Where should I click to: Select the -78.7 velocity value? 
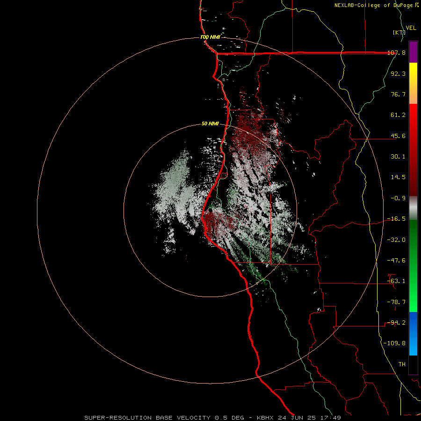tap(396, 302)
